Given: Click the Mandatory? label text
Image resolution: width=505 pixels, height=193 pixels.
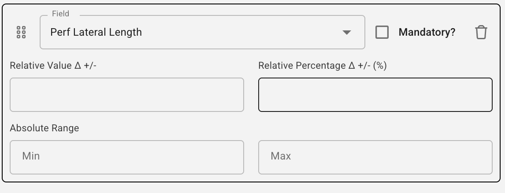Looking at the screenshot, I should point(427,32).
